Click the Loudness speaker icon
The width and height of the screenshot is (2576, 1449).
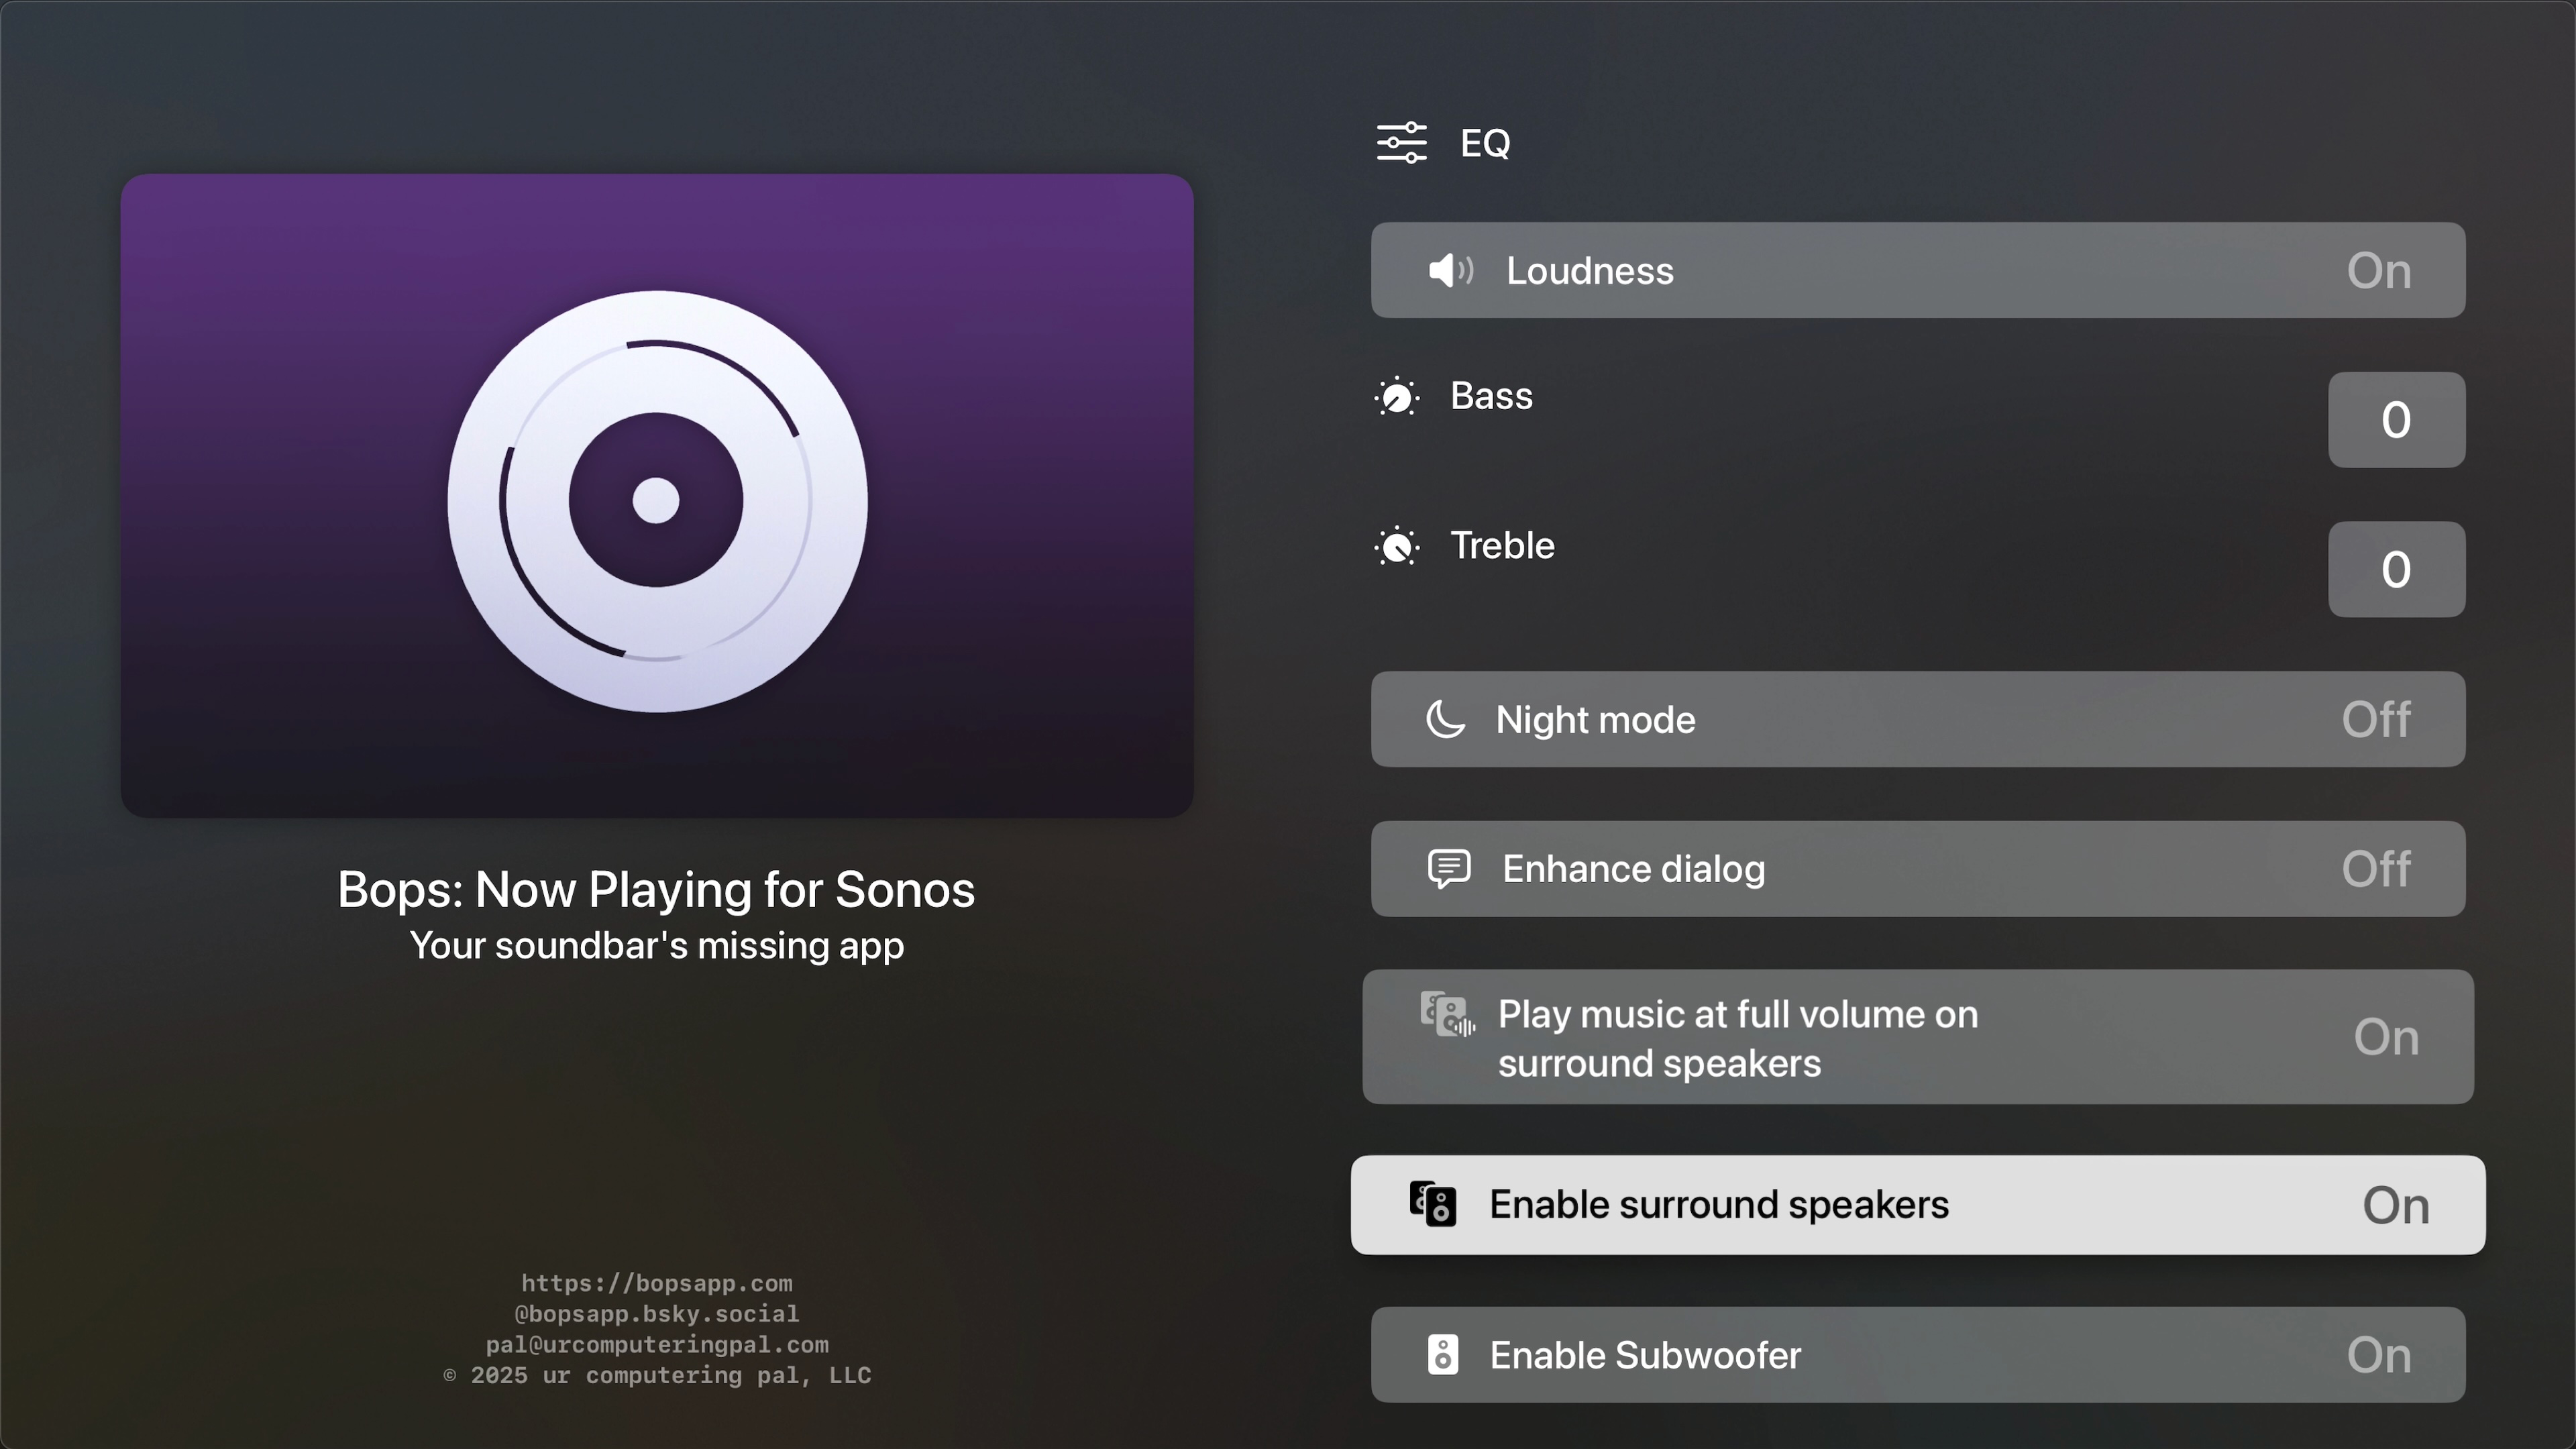click(x=1451, y=270)
